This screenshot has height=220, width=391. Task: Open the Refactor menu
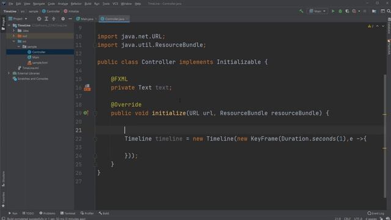tap(76, 4)
